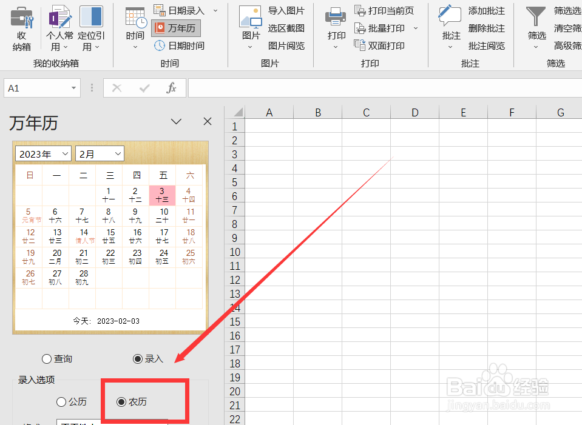Select column D header
This screenshot has height=425, width=582.
(x=415, y=112)
